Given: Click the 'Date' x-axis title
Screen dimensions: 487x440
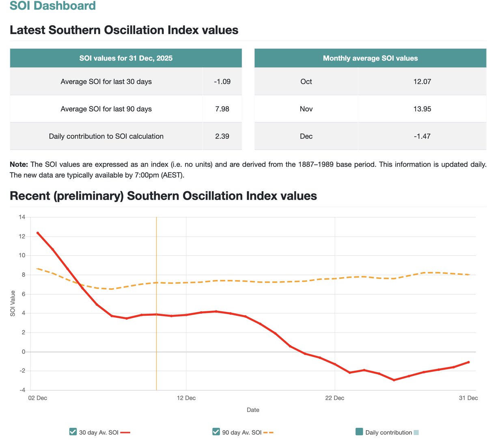Looking at the screenshot, I should (253, 410).
